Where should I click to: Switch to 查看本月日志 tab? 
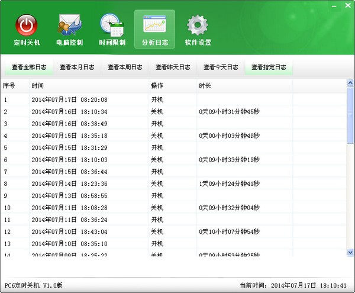coord(77,67)
